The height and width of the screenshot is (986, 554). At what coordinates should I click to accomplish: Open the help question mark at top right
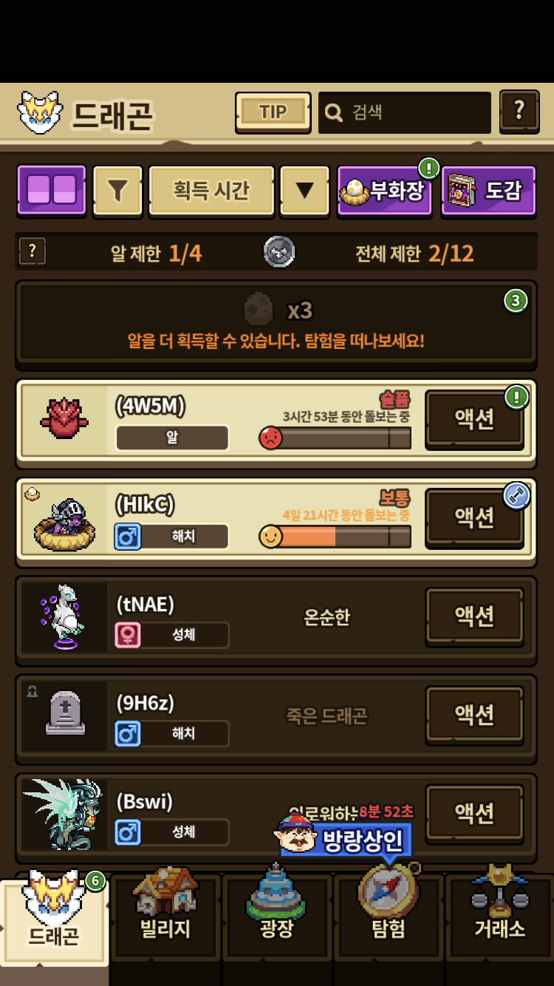click(519, 112)
